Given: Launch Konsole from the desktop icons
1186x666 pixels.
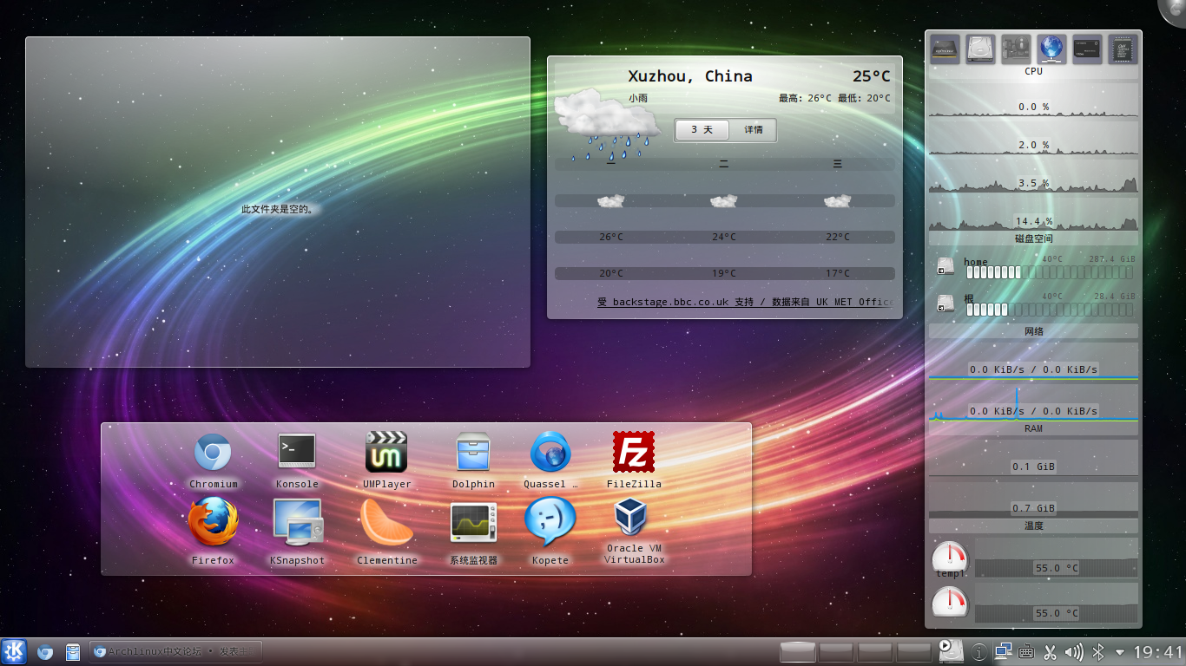Looking at the screenshot, I should pos(297,452).
